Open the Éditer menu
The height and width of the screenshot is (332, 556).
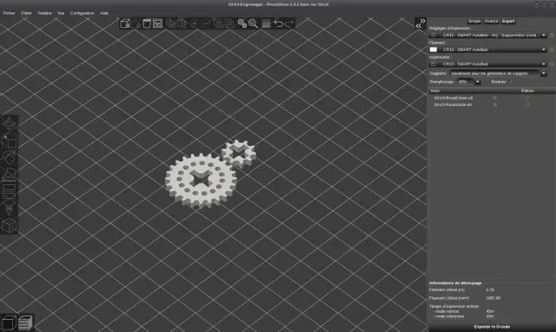click(x=26, y=13)
